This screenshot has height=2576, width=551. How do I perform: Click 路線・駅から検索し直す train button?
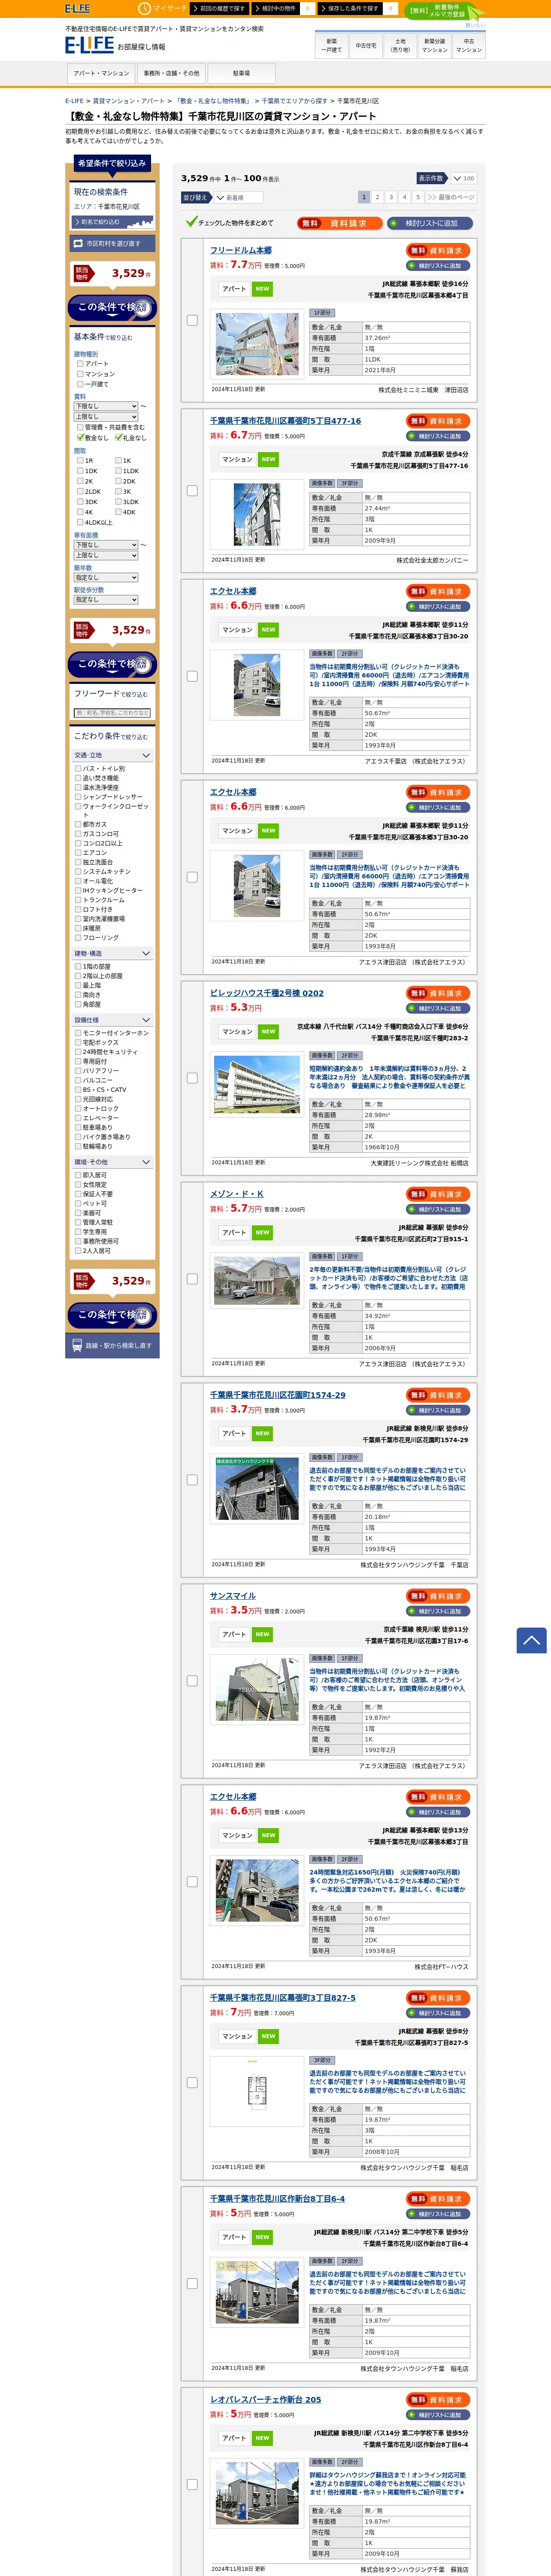[112, 1345]
